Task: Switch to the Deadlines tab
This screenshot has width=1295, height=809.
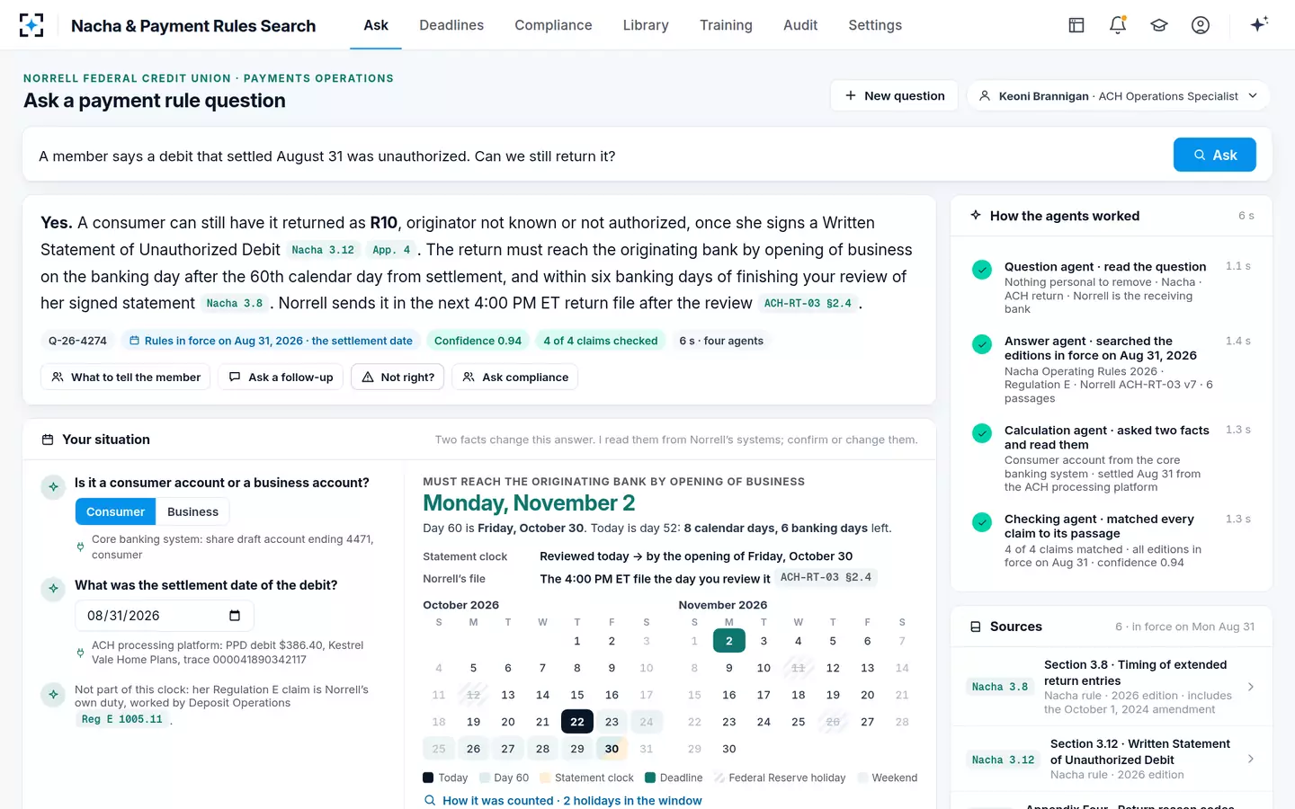Action: pos(451,25)
